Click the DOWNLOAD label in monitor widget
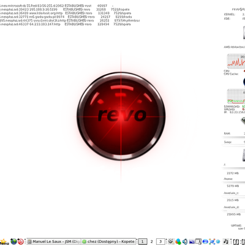245x245 pixels. point(232,107)
